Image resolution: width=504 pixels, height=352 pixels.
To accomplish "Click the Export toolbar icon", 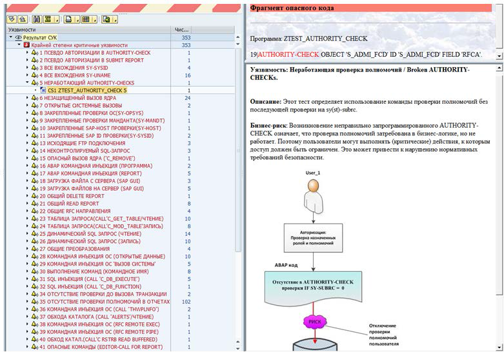I will 106,19.
